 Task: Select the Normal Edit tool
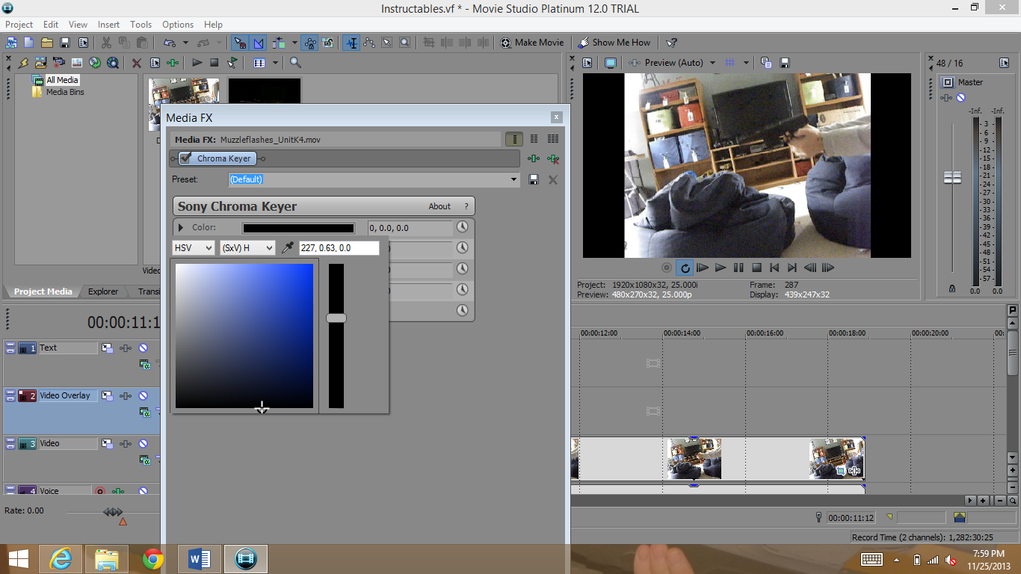coord(351,43)
